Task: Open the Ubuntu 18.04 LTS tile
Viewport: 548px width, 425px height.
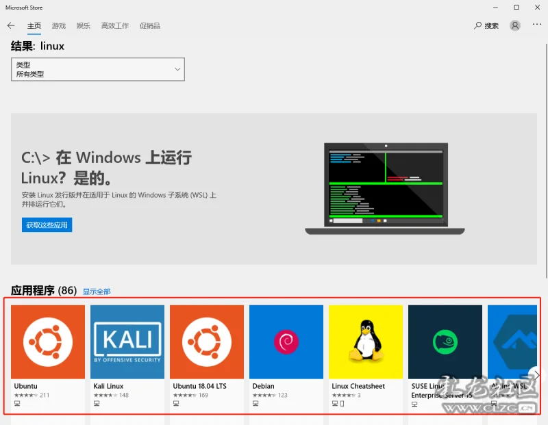Action: [x=207, y=342]
